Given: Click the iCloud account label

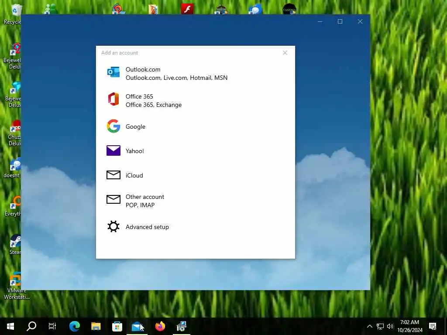Looking at the screenshot, I should tap(134, 175).
